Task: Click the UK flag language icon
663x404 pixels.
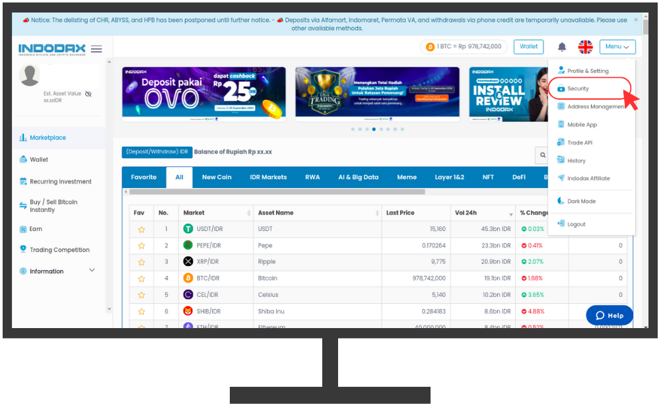Action: [585, 47]
